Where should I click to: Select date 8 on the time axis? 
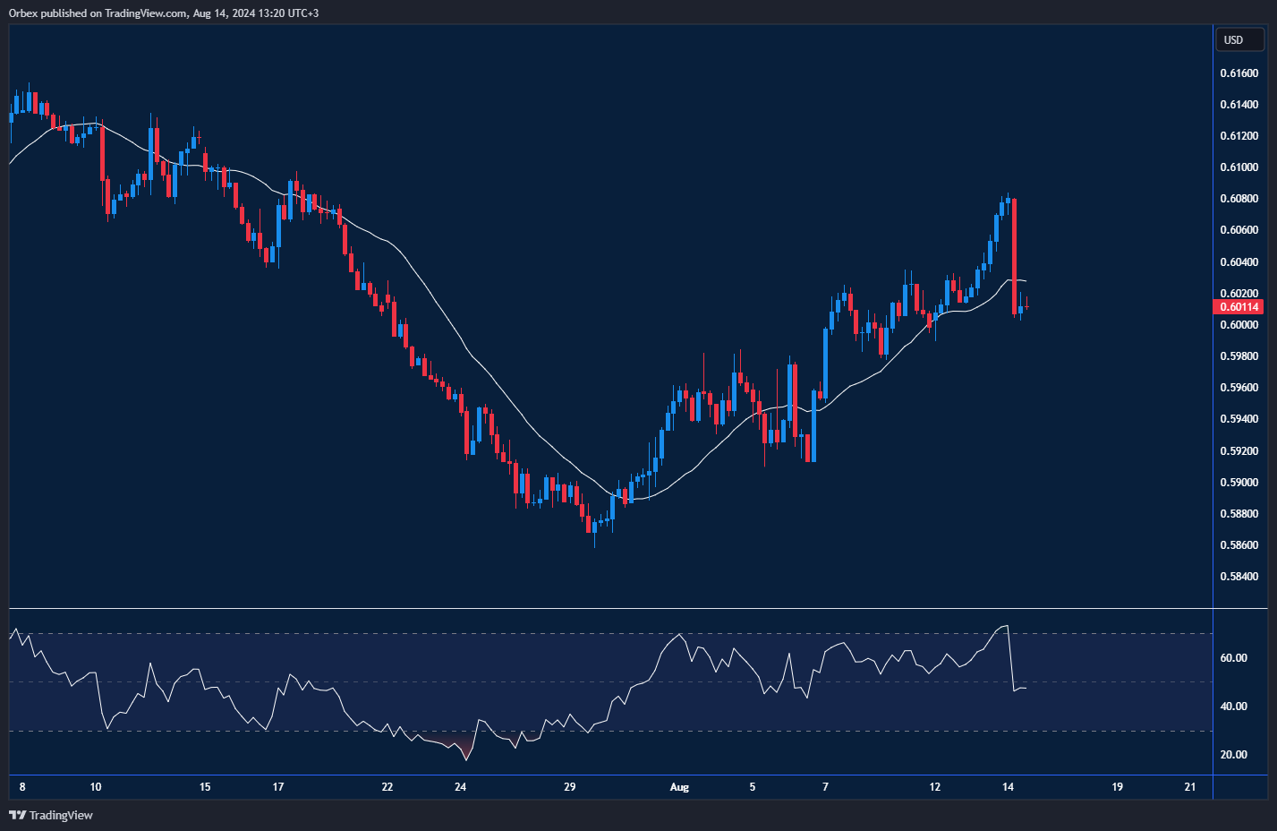click(22, 787)
